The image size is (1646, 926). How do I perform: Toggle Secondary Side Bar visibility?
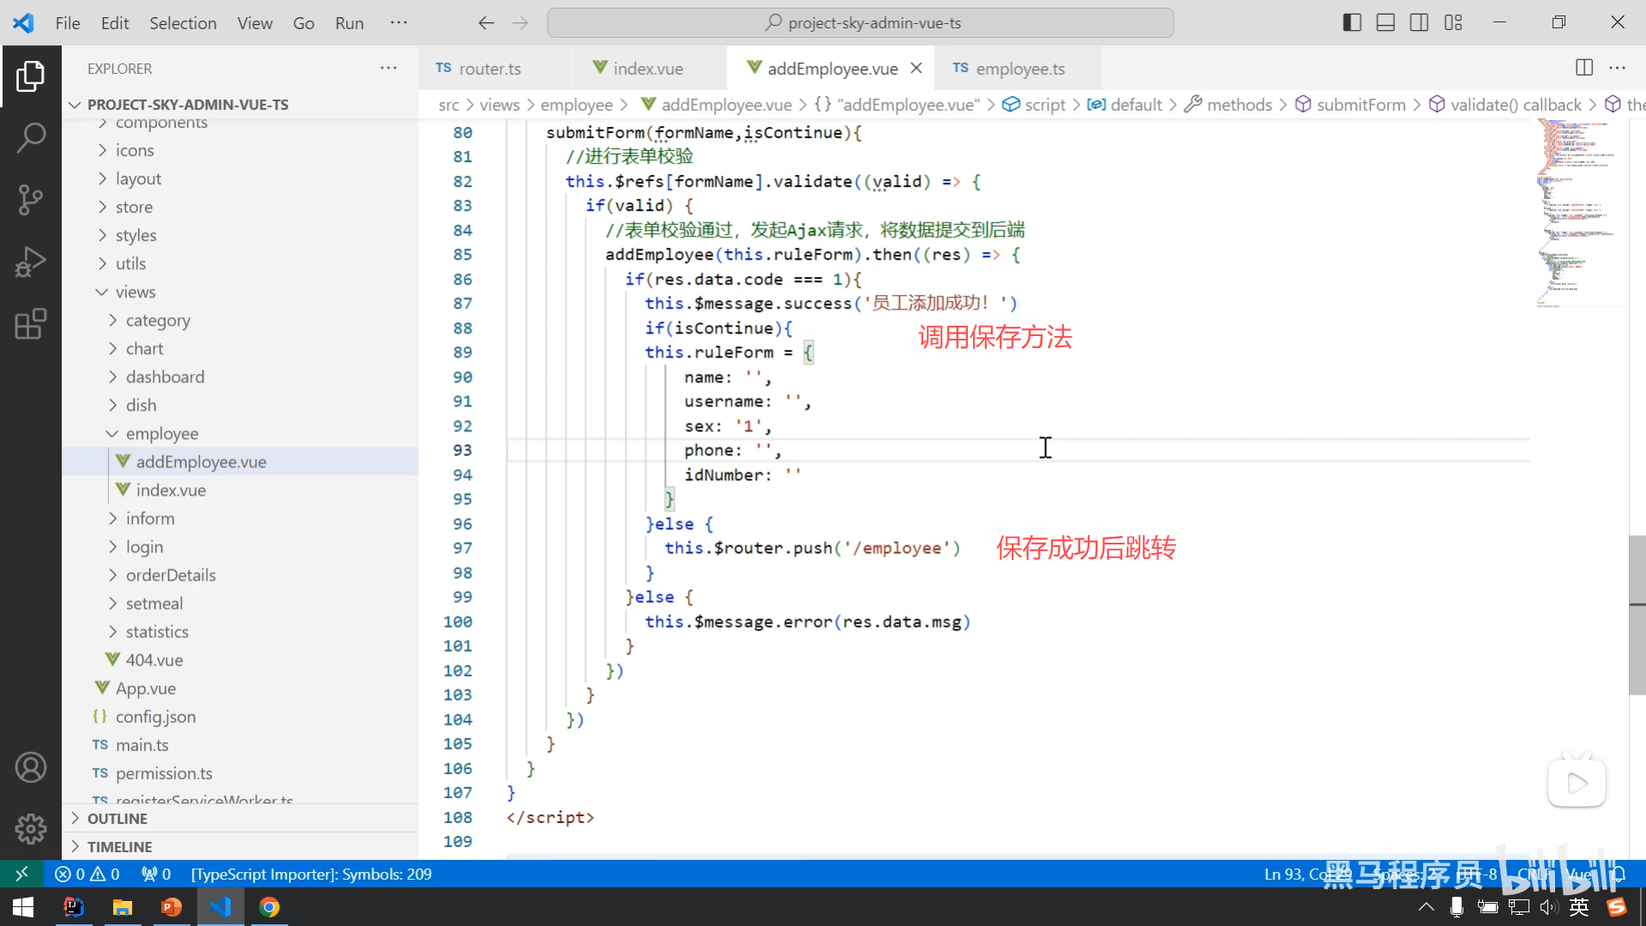click(1419, 23)
